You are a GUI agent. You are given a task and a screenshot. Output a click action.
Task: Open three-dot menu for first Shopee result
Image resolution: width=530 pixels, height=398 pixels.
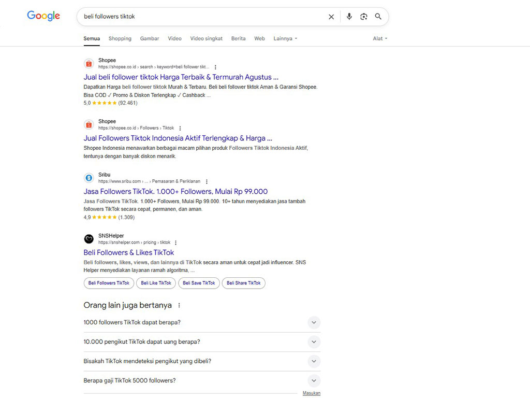pos(215,67)
